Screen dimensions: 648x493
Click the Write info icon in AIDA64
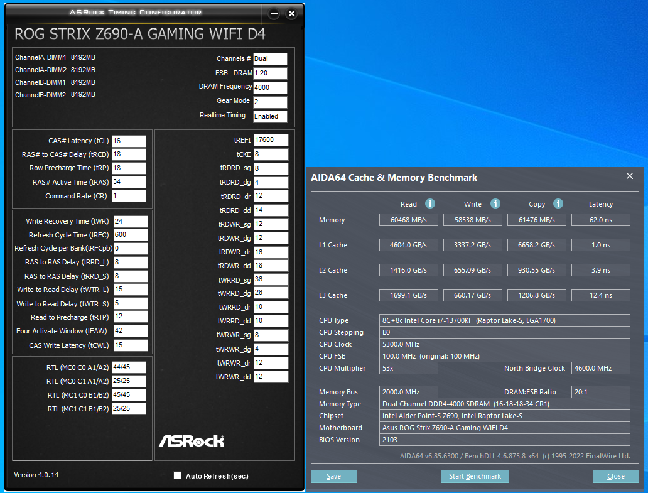click(495, 203)
